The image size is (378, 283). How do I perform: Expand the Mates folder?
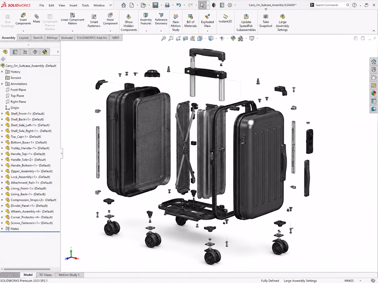(2, 229)
